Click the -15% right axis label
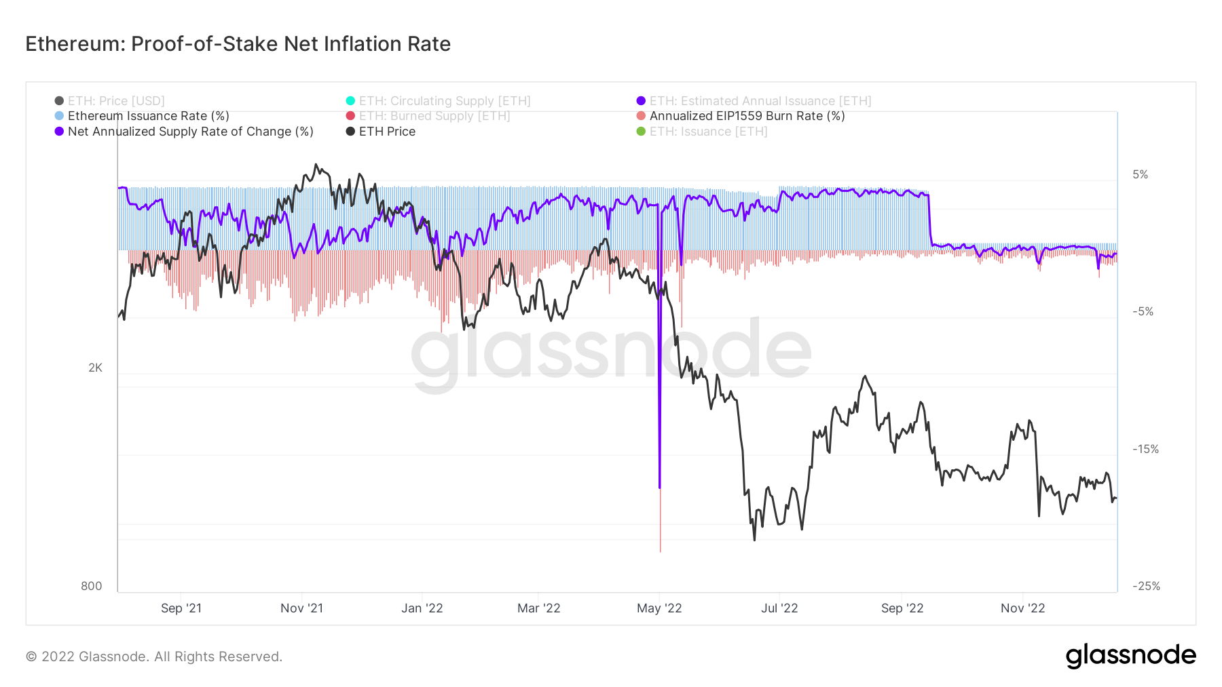The image size is (1222, 687). (x=1145, y=449)
